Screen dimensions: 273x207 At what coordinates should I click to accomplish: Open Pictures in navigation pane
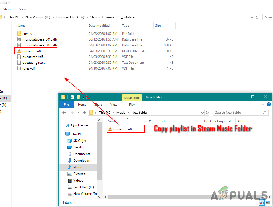coord(76,174)
